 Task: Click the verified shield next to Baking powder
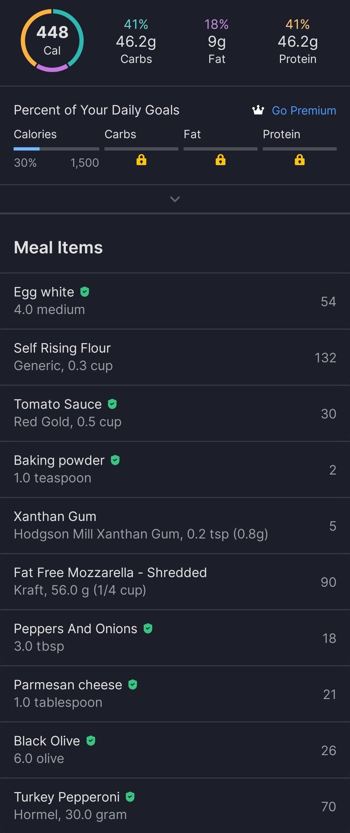point(115,460)
